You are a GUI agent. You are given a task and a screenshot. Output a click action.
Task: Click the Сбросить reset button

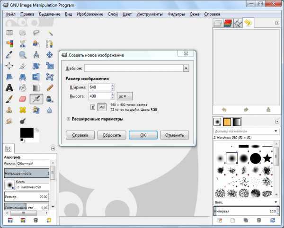[x=112, y=135]
